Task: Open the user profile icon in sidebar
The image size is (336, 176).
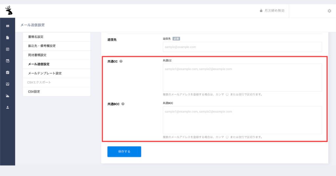Action: click(8, 107)
